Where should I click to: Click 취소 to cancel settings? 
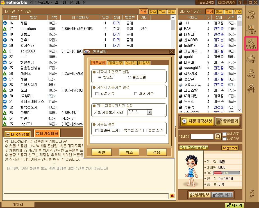[129, 152]
